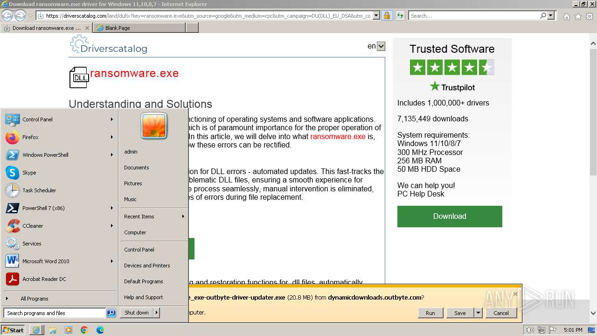The width and height of the screenshot is (597, 336).
Task: Click the volume icon in system tray
Action: [x=530, y=330]
